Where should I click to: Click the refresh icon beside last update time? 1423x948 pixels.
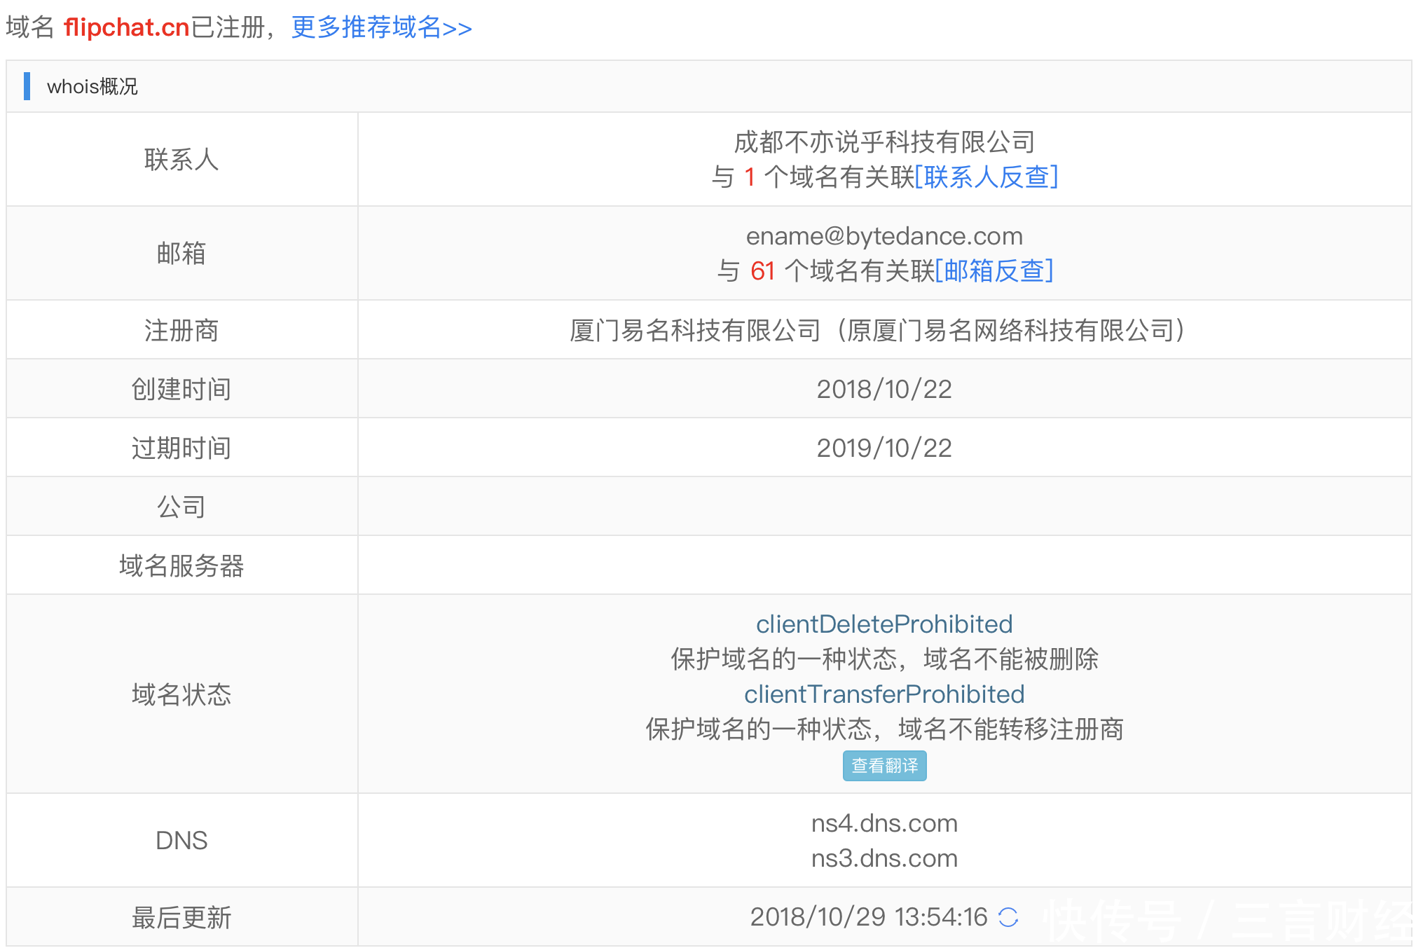pos(1008,917)
